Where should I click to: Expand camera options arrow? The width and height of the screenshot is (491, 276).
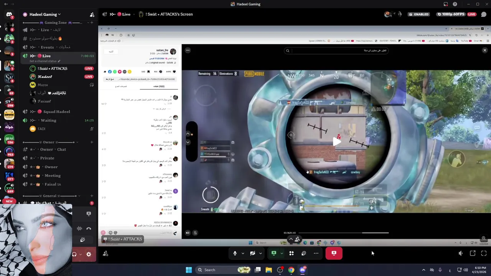click(x=260, y=253)
